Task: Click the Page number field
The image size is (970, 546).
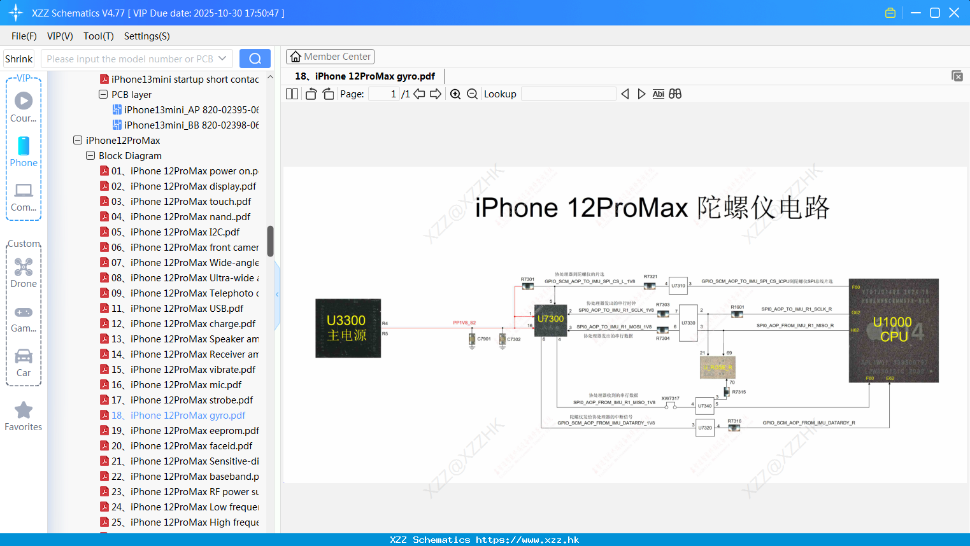Action: click(384, 94)
